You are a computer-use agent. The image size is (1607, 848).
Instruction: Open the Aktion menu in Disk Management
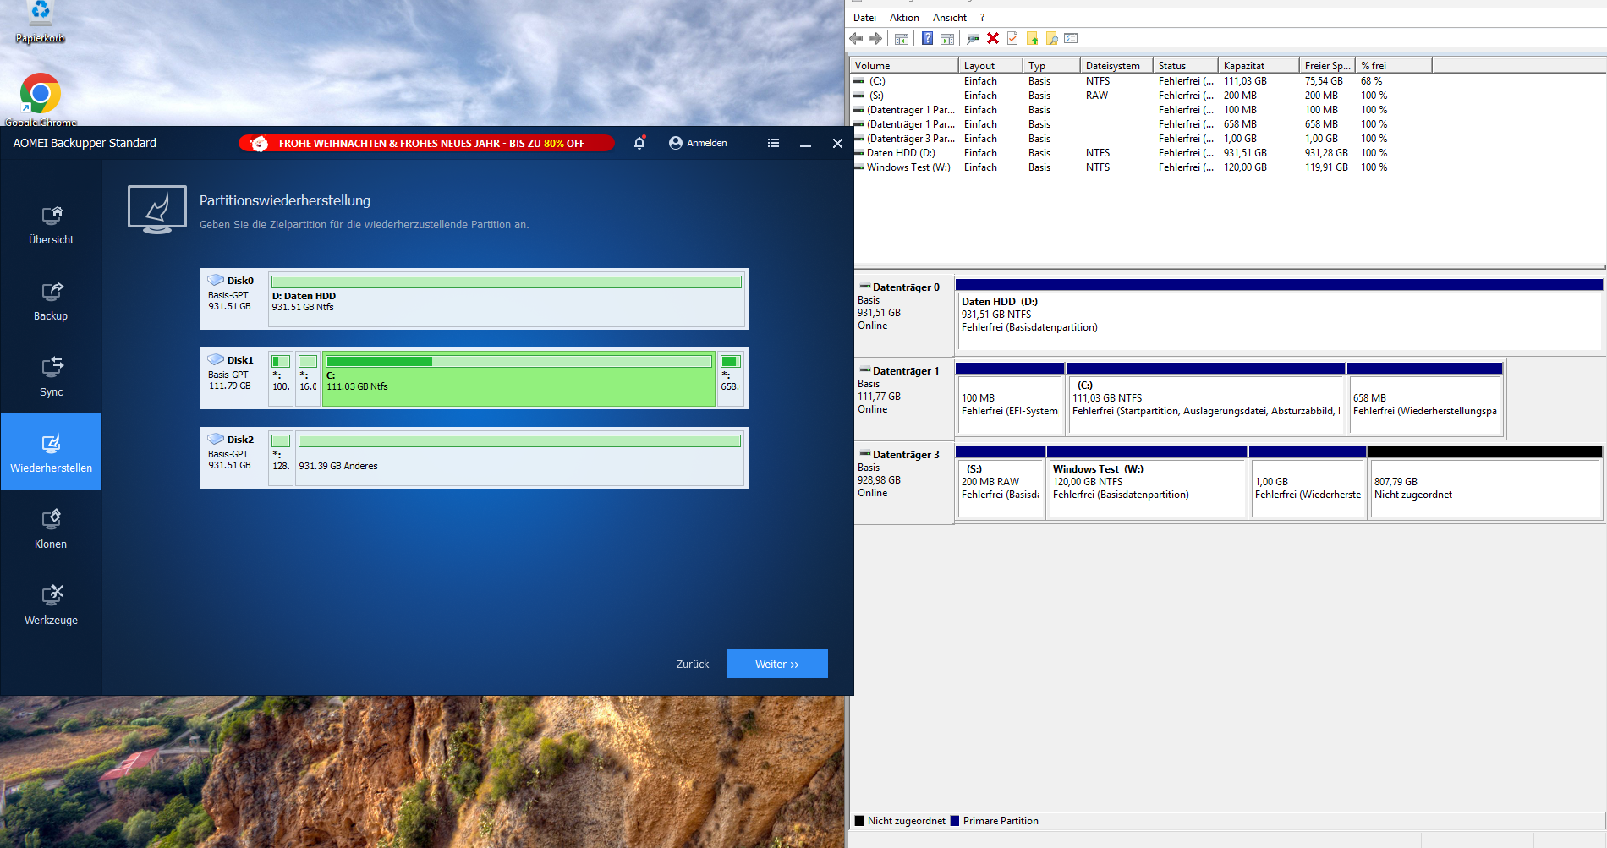pos(904,17)
